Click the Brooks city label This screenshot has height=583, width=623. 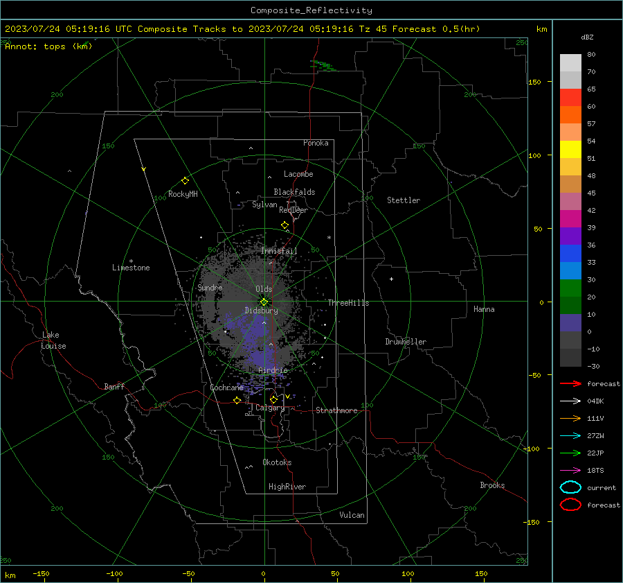492,485
